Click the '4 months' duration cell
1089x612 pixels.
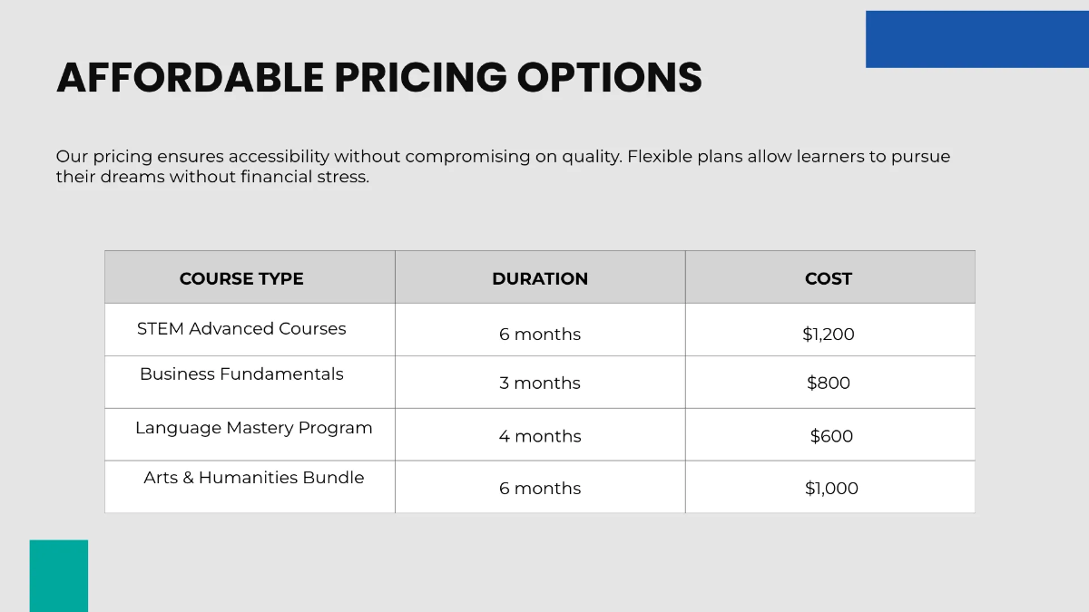(x=540, y=436)
